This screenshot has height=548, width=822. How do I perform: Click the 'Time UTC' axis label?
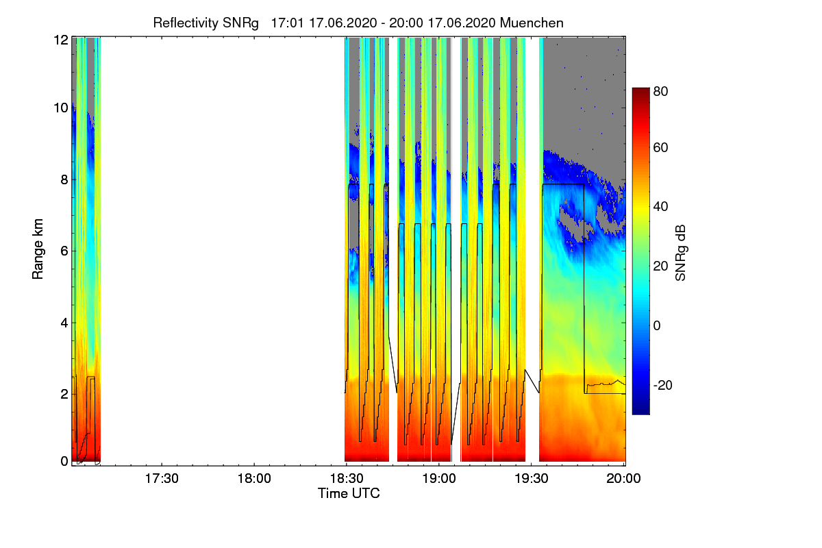349,493
